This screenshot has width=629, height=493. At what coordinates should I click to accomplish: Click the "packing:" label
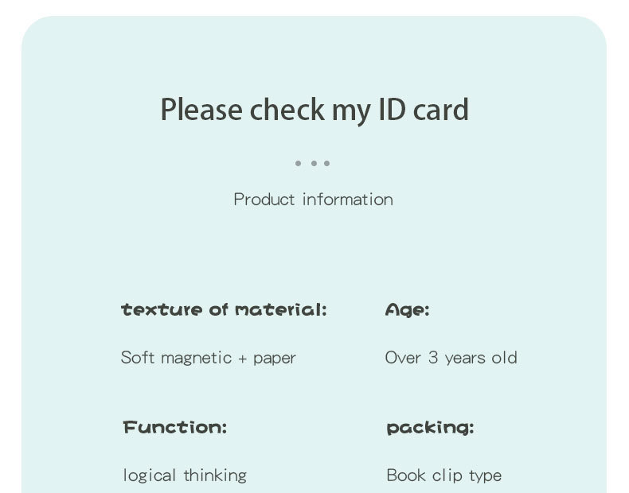pyautogui.click(x=430, y=429)
